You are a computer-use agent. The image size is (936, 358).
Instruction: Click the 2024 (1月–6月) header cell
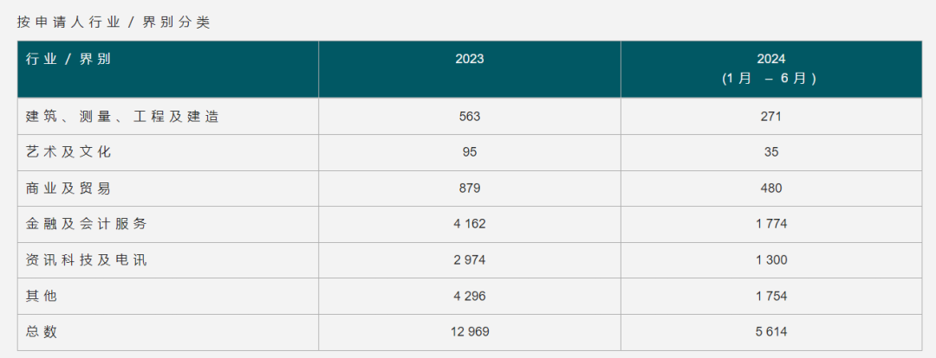[770, 68]
